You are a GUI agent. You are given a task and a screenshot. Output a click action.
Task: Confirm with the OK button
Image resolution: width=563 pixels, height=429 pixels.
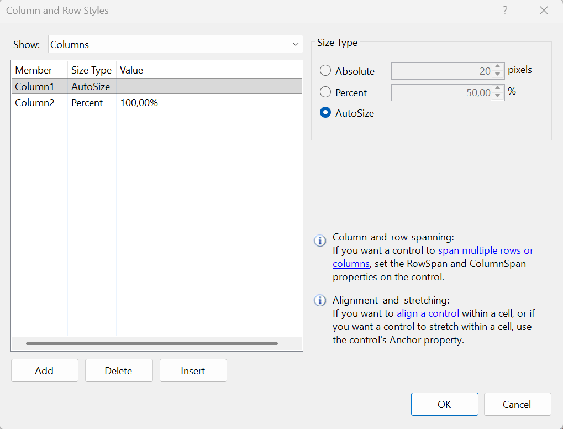tap(445, 404)
